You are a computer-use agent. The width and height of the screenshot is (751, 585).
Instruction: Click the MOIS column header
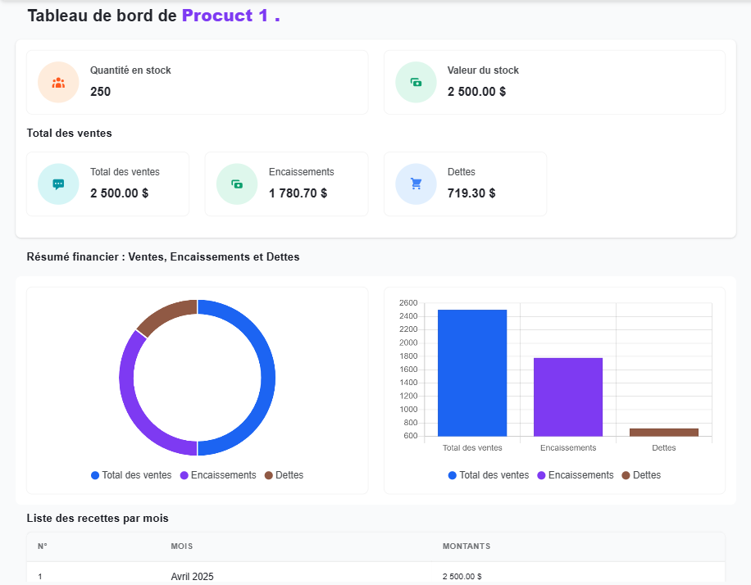[x=182, y=546]
